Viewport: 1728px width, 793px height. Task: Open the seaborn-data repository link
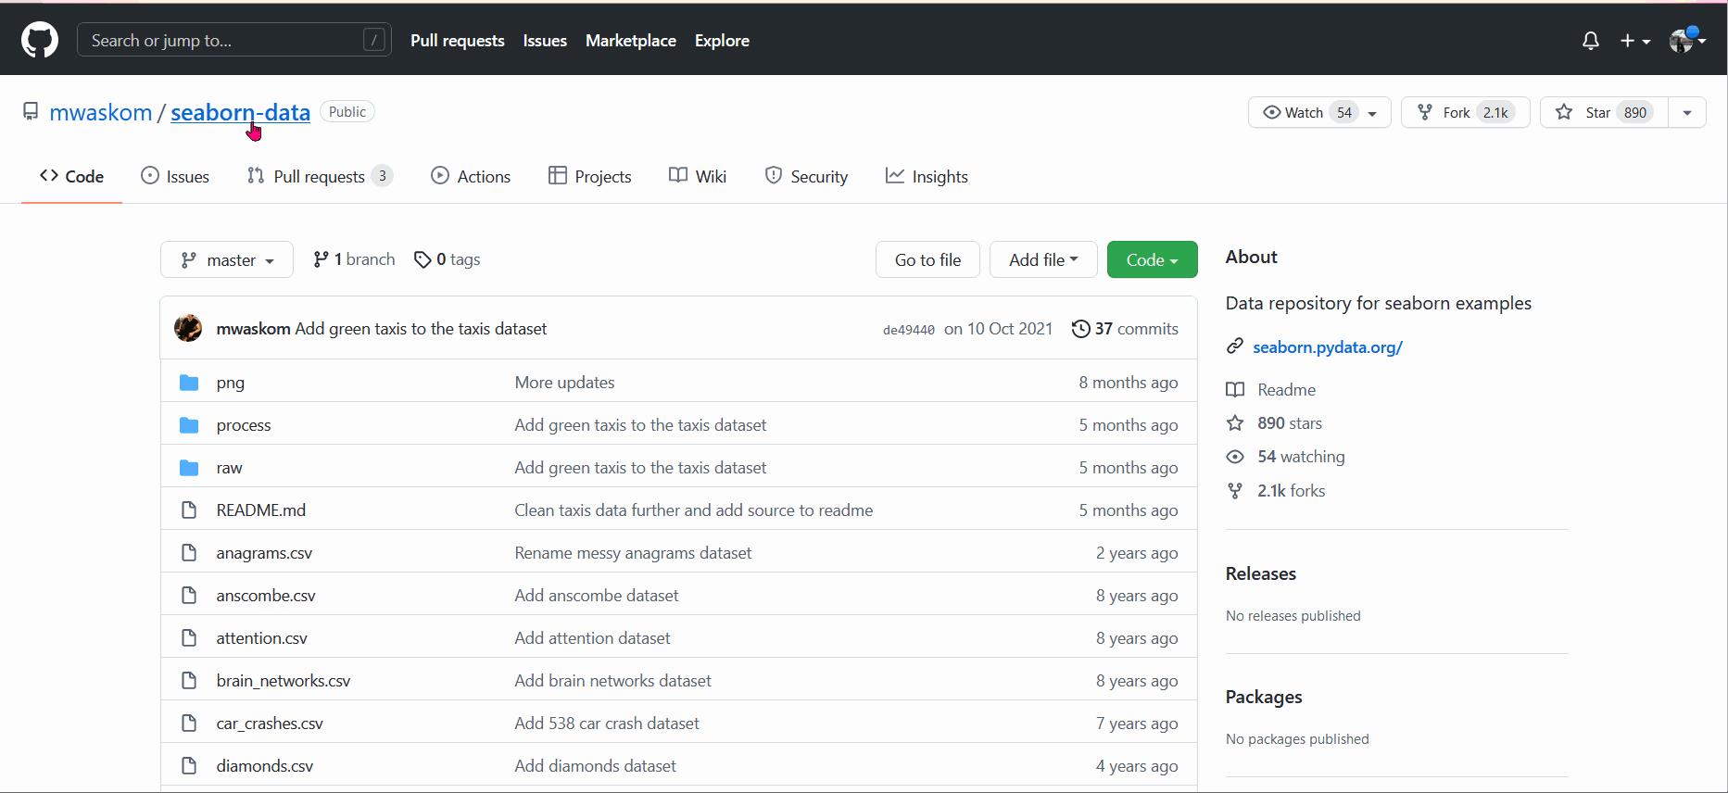coord(240,112)
